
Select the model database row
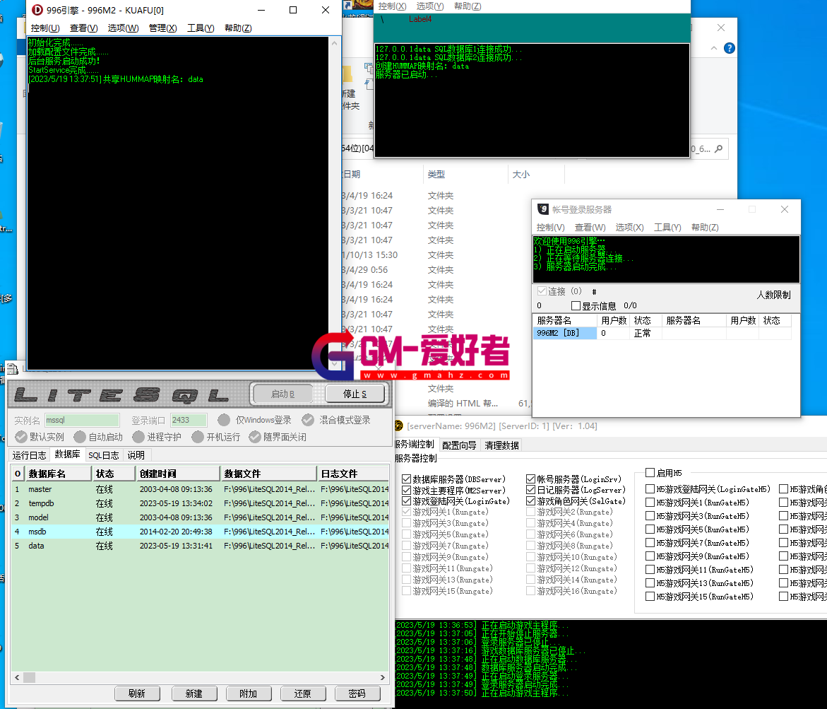tap(201, 517)
